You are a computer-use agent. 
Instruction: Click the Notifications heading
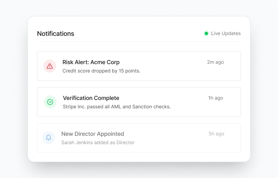click(x=55, y=34)
